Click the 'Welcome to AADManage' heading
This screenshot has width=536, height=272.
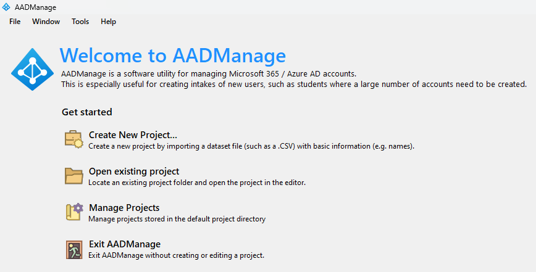173,56
